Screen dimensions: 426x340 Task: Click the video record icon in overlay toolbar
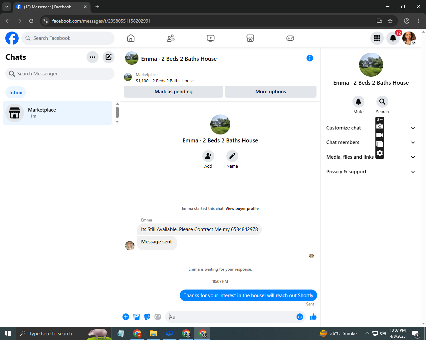[x=380, y=135]
